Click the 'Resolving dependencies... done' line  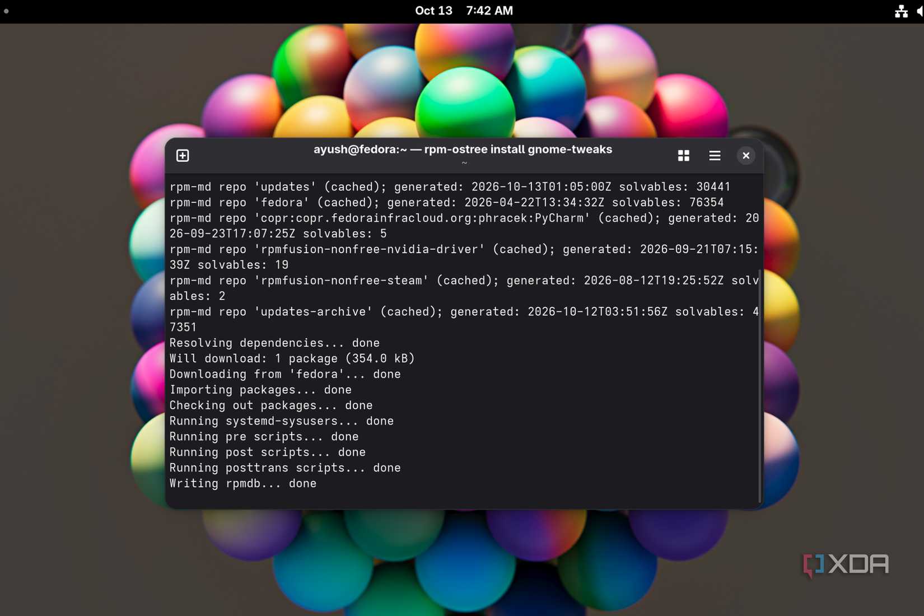coord(274,343)
